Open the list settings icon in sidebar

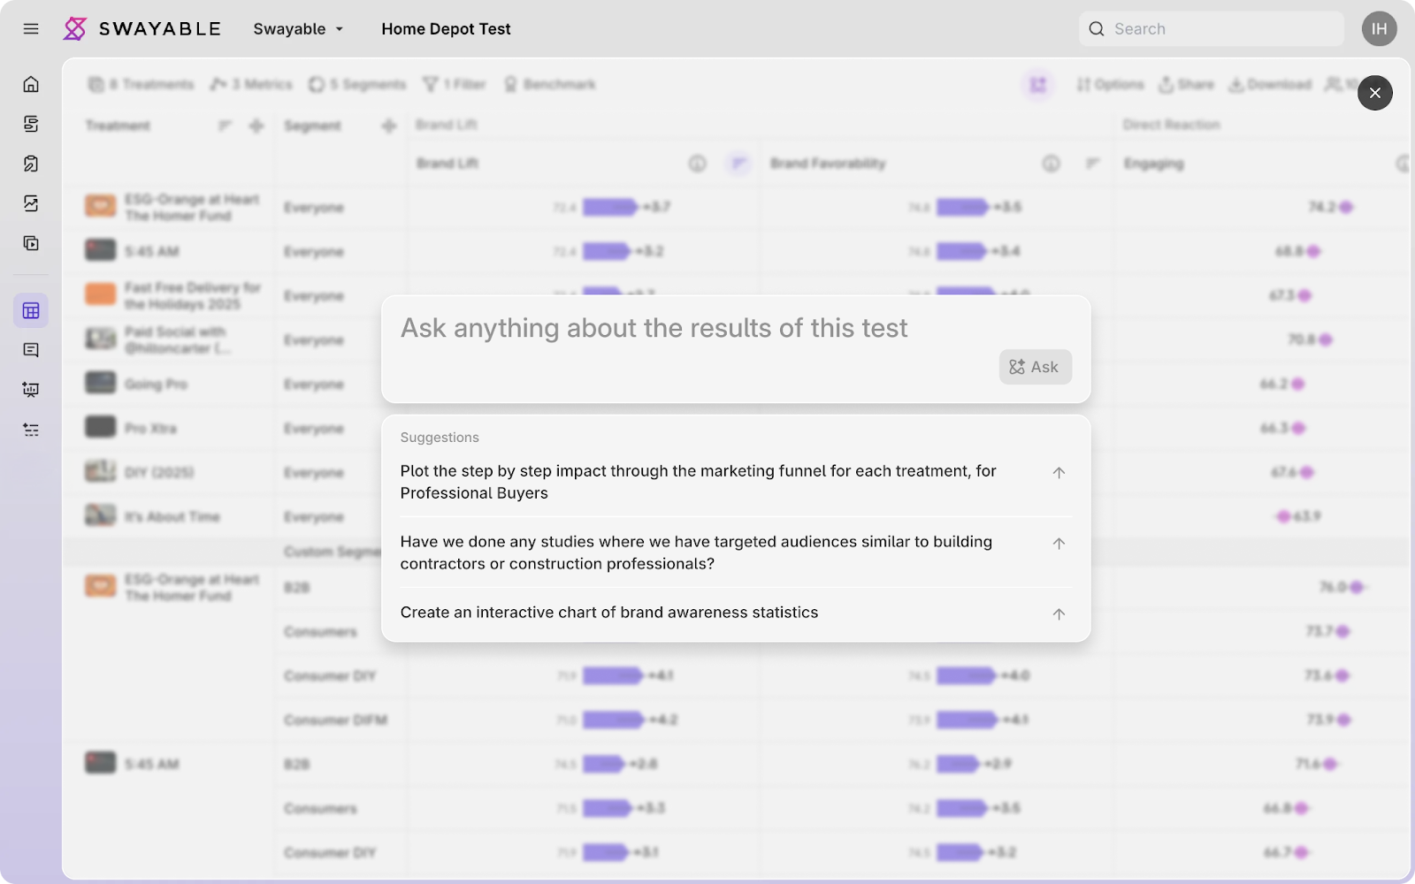coord(31,430)
